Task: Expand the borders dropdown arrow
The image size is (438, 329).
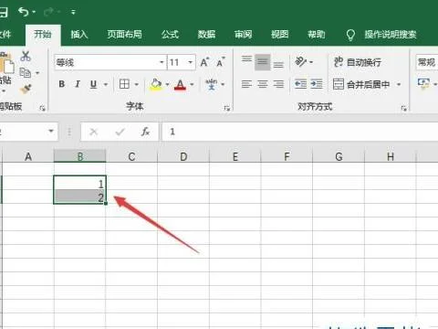Action: 137,84
